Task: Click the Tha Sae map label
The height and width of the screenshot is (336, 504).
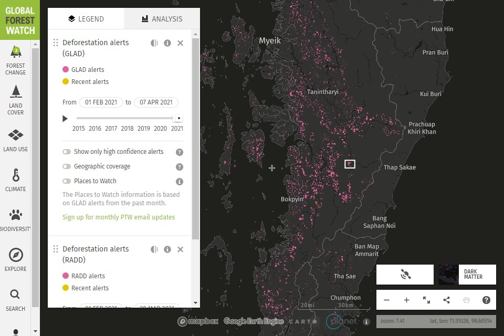Action: pos(344,276)
